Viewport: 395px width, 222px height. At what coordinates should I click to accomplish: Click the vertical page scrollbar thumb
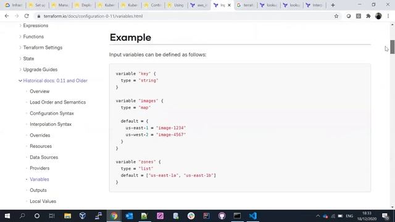click(393, 47)
